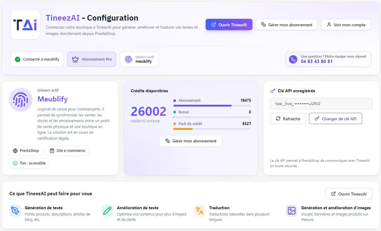Click the Clé API enregistrée heading
Viewport: 381px width, 231px height.
pos(296,91)
